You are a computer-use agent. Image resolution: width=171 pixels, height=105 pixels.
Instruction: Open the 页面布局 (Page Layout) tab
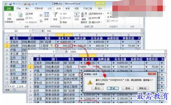(38, 8)
